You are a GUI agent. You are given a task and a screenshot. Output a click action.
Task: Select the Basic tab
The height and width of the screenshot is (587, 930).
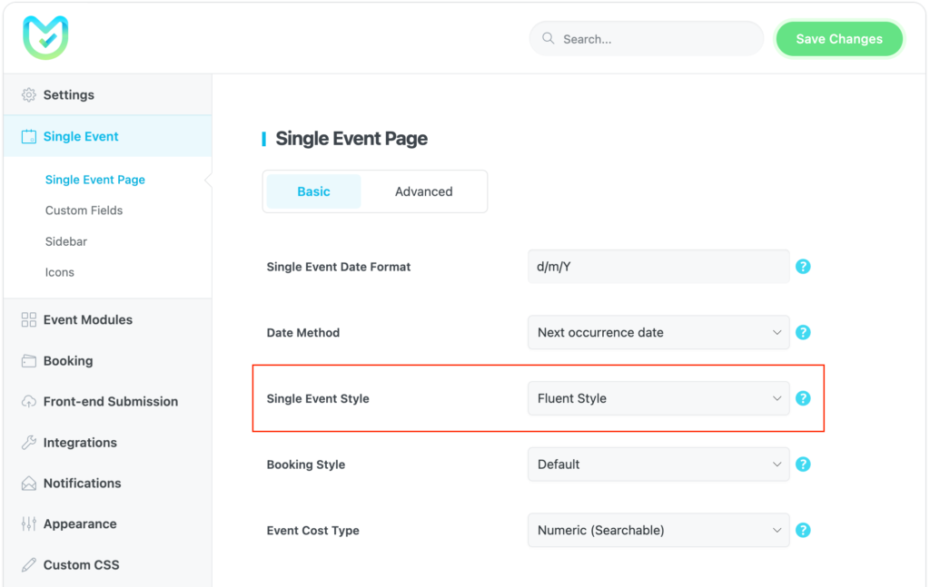pyautogui.click(x=312, y=191)
